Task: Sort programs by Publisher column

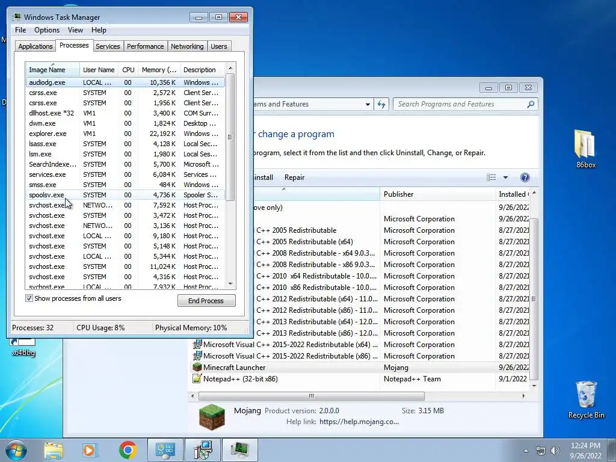Action: [x=437, y=194]
